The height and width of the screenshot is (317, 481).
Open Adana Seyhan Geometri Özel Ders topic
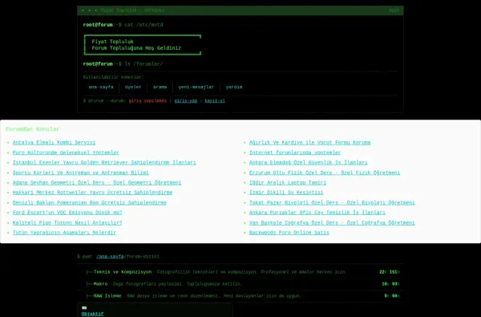[97, 182]
